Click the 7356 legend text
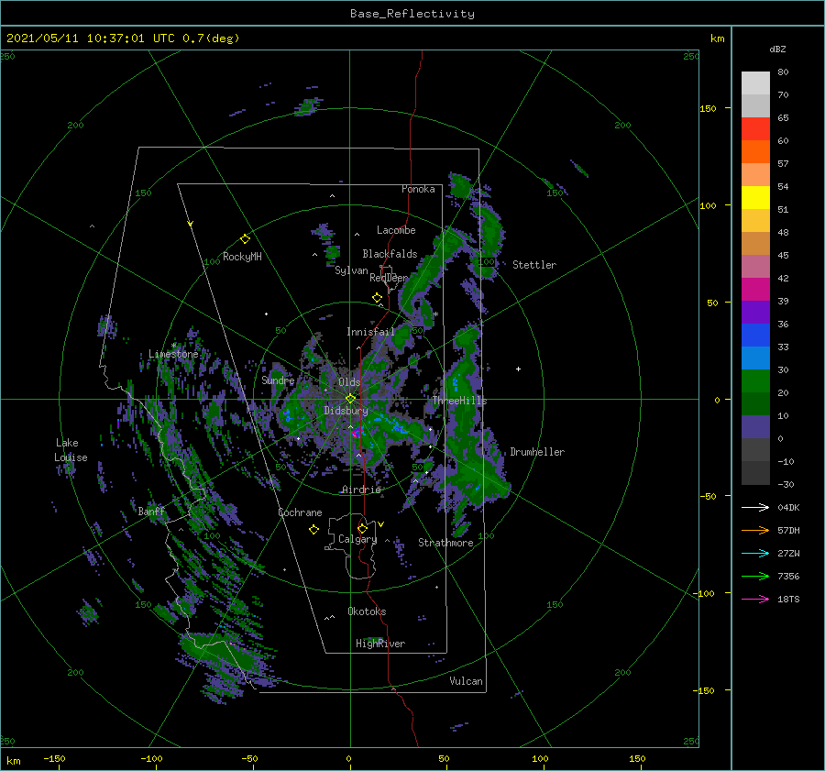This screenshot has height=771, width=825. click(788, 577)
